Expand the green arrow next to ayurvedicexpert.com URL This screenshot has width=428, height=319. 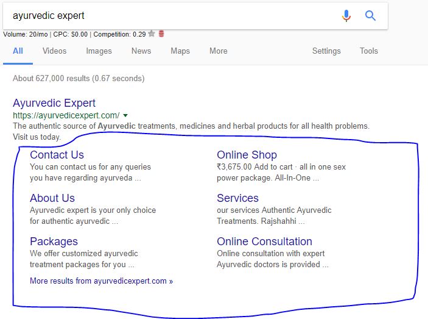(x=125, y=116)
